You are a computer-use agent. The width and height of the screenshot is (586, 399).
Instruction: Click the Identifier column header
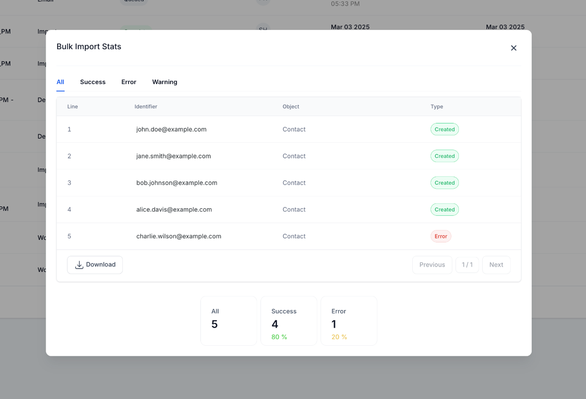click(x=146, y=107)
